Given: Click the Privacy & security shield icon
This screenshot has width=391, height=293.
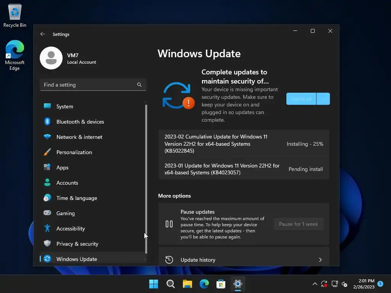Looking at the screenshot, I should coord(47,243).
